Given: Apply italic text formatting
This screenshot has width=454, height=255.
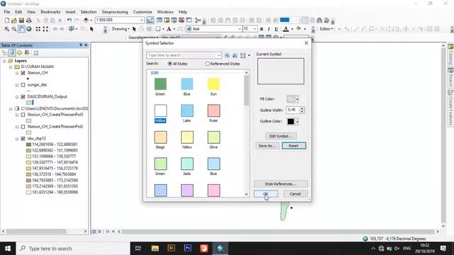Looking at the screenshot, I should click(269, 29).
